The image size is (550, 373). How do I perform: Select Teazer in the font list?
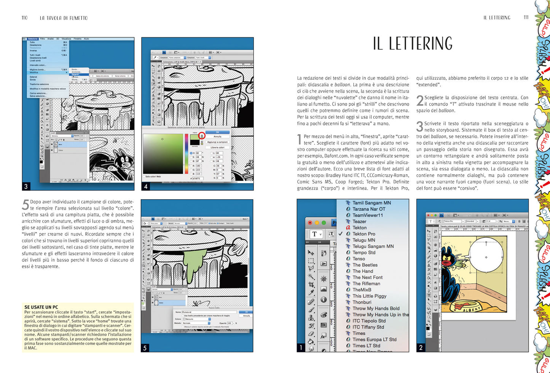(359, 221)
